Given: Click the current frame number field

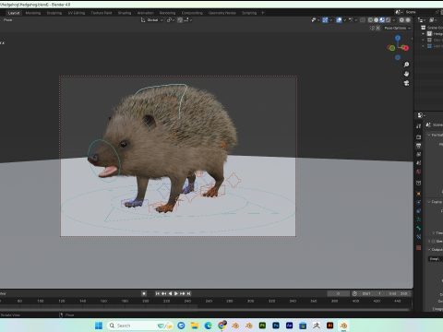Looking at the screenshot, I should 338,293.
